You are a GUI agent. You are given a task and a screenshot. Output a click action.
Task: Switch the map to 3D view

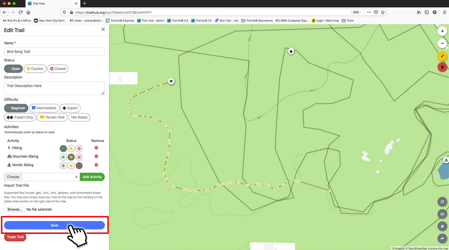pos(442,214)
